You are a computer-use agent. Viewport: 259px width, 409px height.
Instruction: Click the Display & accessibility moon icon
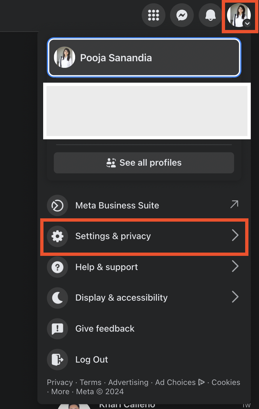pyautogui.click(x=57, y=298)
